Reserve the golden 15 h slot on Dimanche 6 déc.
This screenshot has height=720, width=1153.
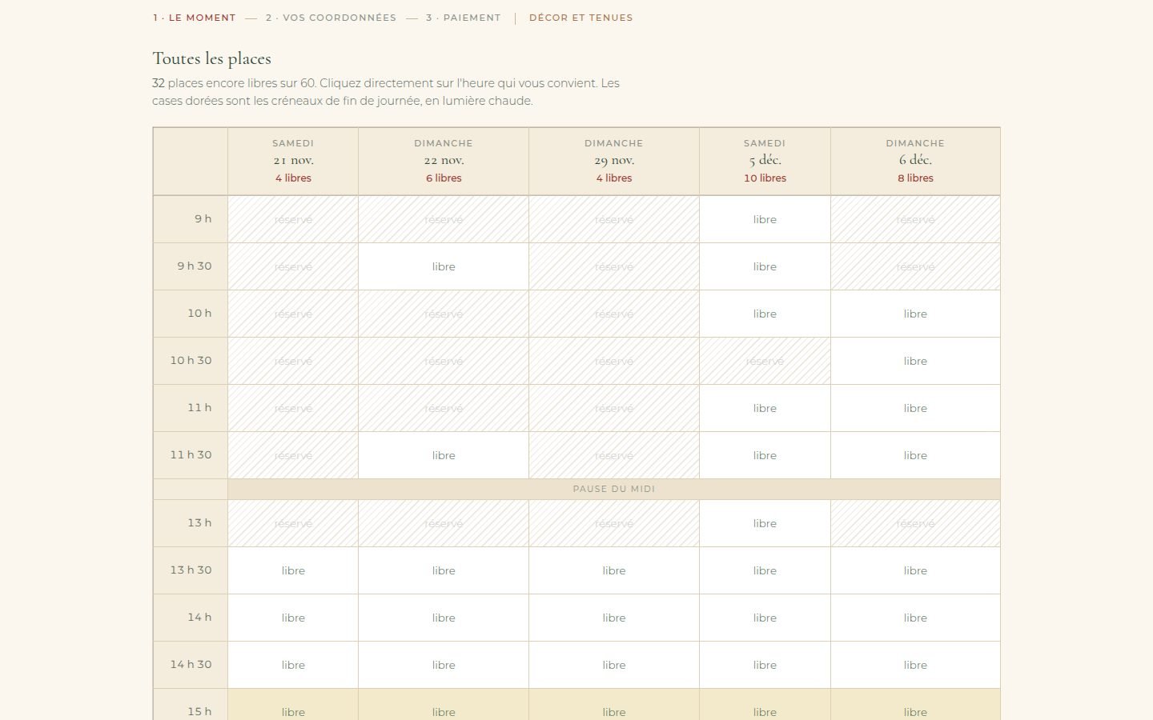coord(915,705)
